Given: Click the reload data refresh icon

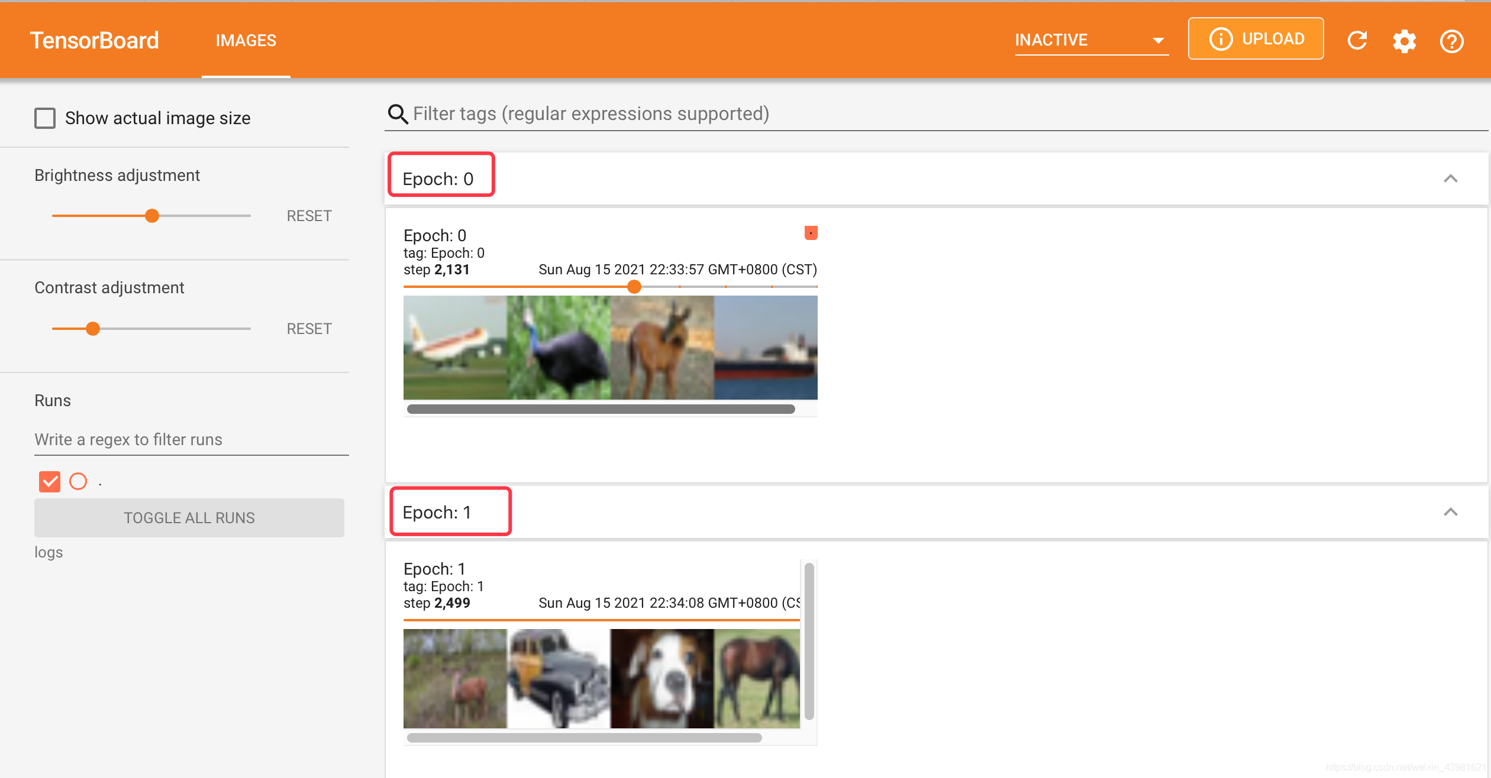Looking at the screenshot, I should [x=1357, y=40].
